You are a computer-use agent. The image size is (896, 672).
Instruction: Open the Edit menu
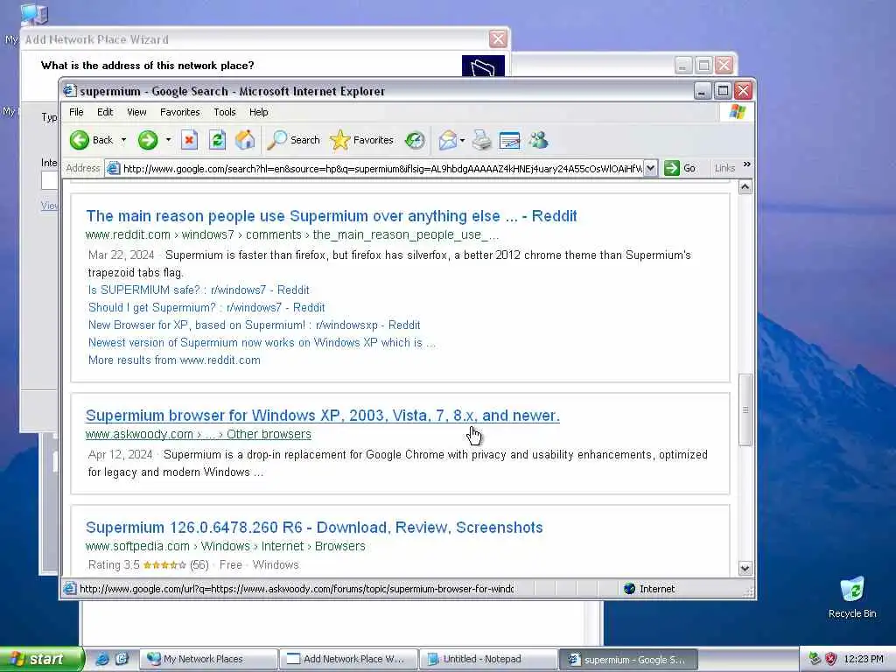click(x=105, y=112)
